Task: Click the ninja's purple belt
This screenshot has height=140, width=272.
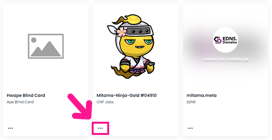Action: (137, 71)
